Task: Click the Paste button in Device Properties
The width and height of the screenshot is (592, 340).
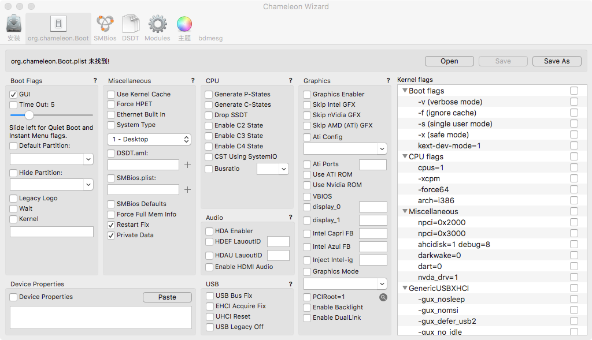Action: tap(167, 297)
